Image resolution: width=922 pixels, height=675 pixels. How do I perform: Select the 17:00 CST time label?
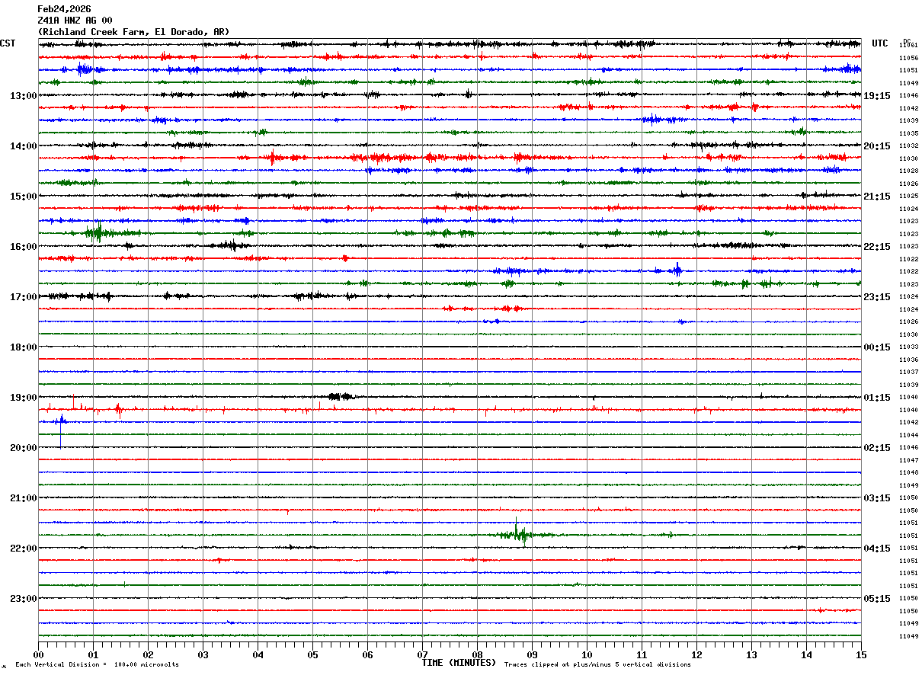pyautogui.click(x=24, y=297)
